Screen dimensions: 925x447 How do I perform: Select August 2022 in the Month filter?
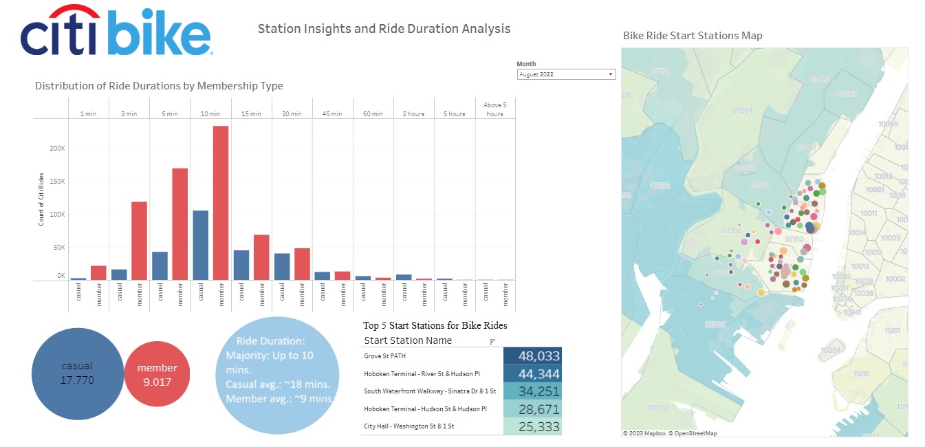[x=550, y=74]
